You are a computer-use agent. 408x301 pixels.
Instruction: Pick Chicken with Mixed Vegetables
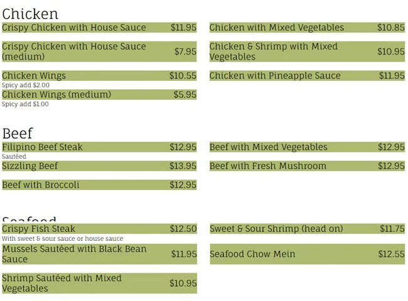click(x=307, y=28)
